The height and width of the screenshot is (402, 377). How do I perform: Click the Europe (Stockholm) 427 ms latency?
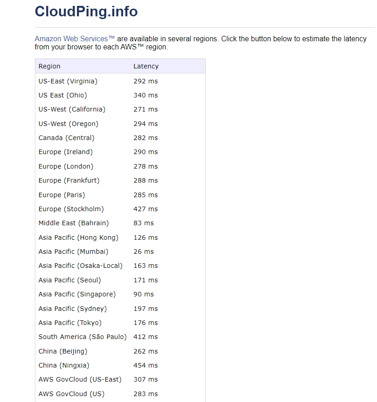(x=145, y=209)
